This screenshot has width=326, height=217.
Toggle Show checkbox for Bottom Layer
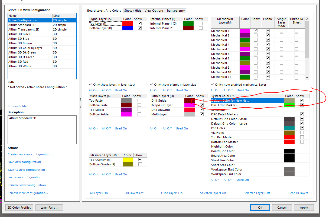[x=140, y=28]
